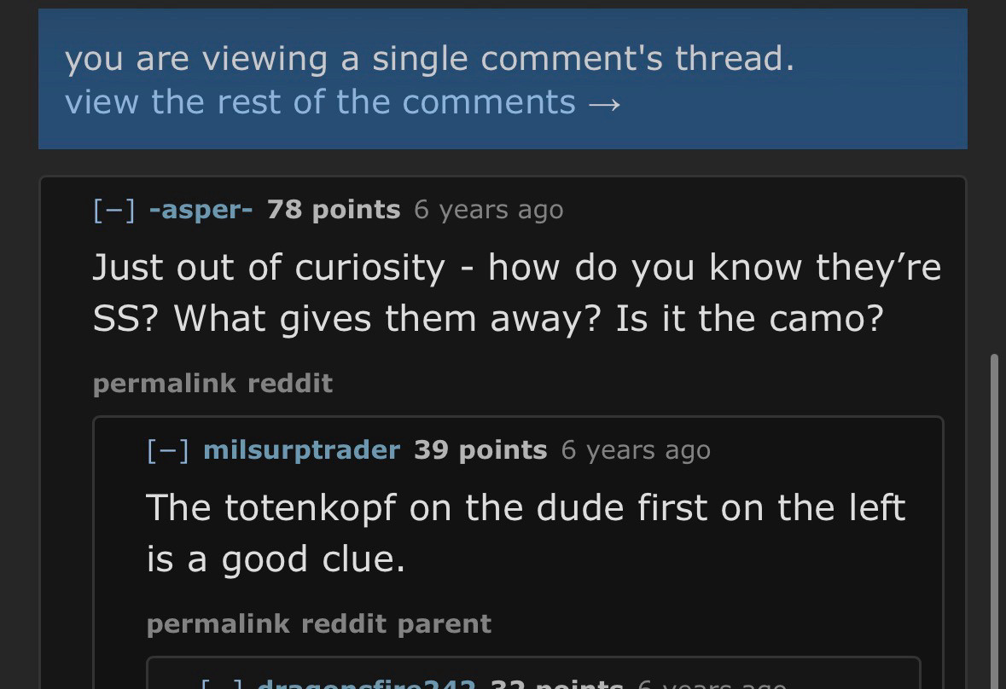1006x689 pixels.
Task: Click permalink under the milsurptrader reply
Action: click(x=218, y=624)
